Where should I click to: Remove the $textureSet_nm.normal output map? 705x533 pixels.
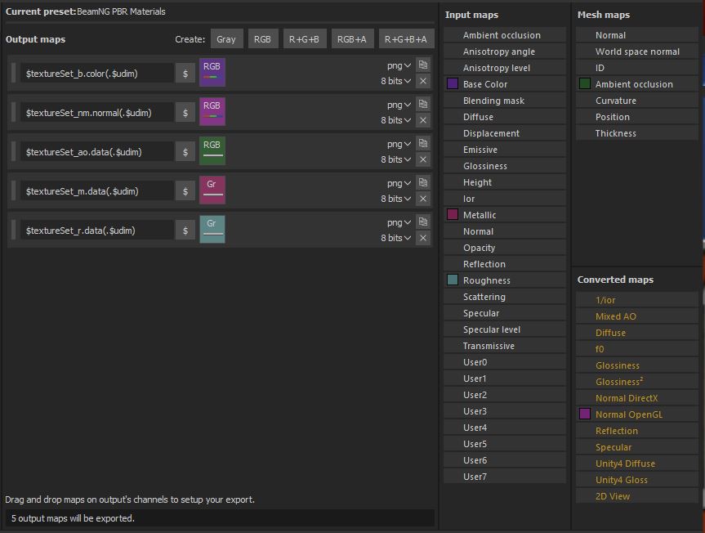(422, 120)
